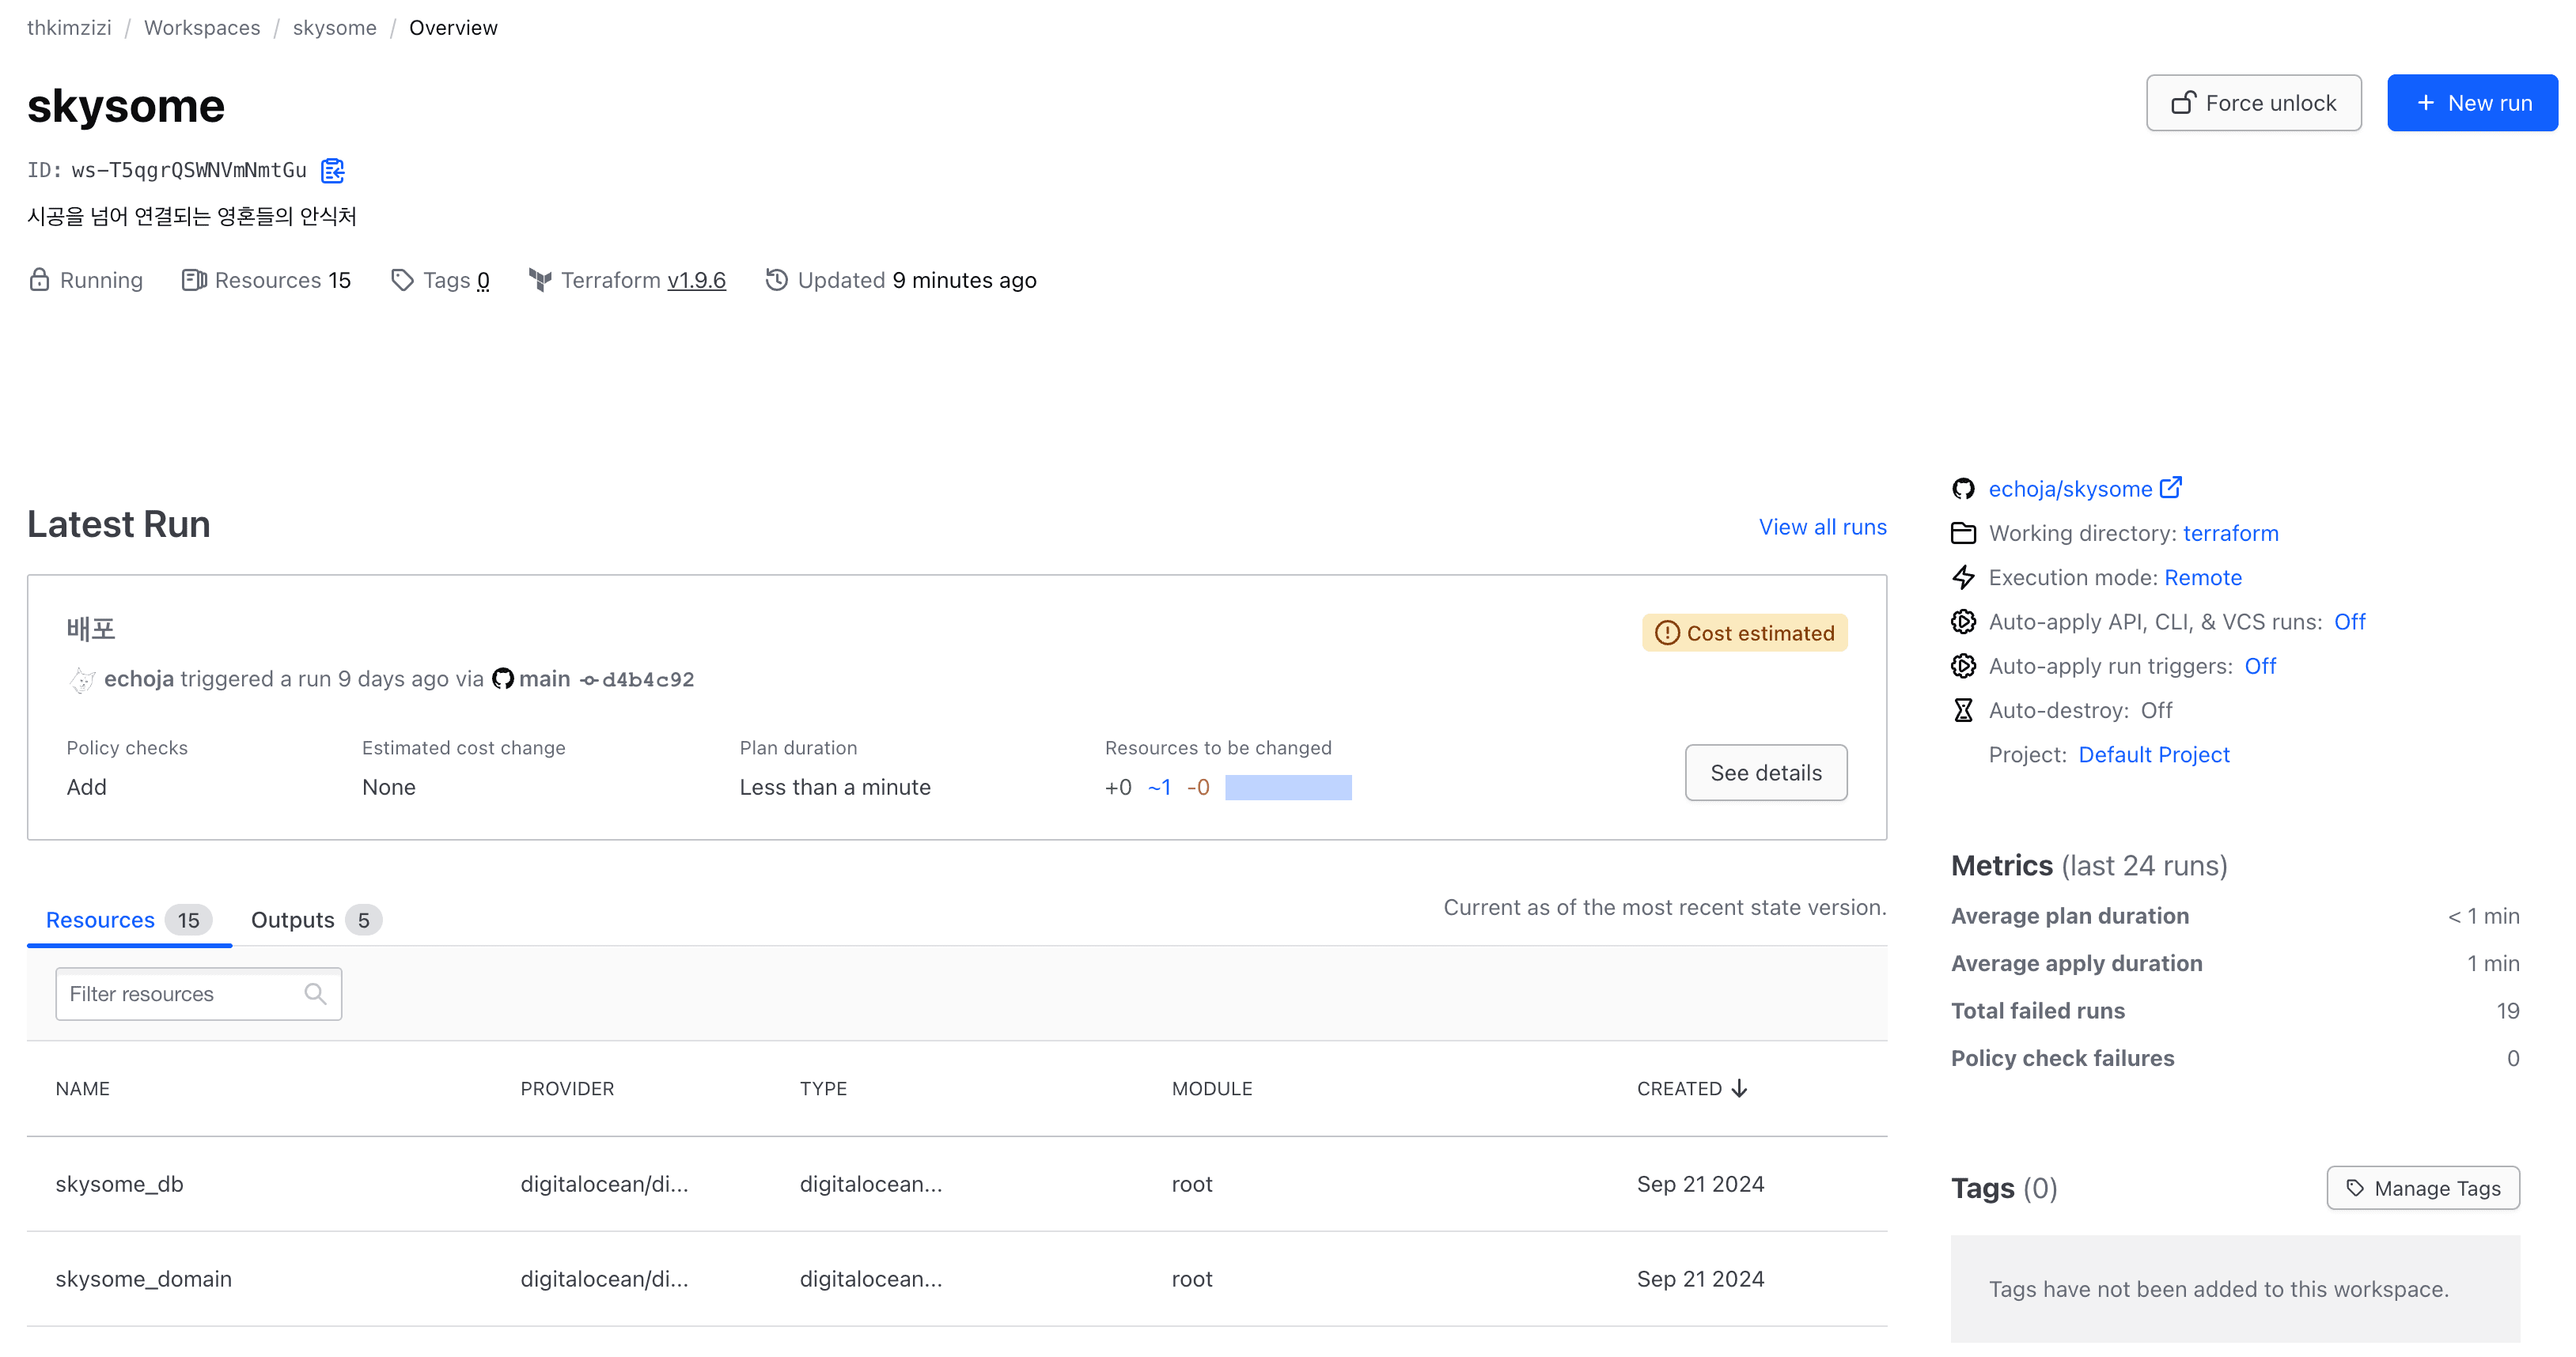Click the Terraform logo before version v1.9.6

[x=541, y=280]
